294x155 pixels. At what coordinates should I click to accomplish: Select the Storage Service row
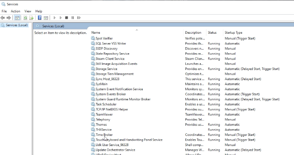106,69
